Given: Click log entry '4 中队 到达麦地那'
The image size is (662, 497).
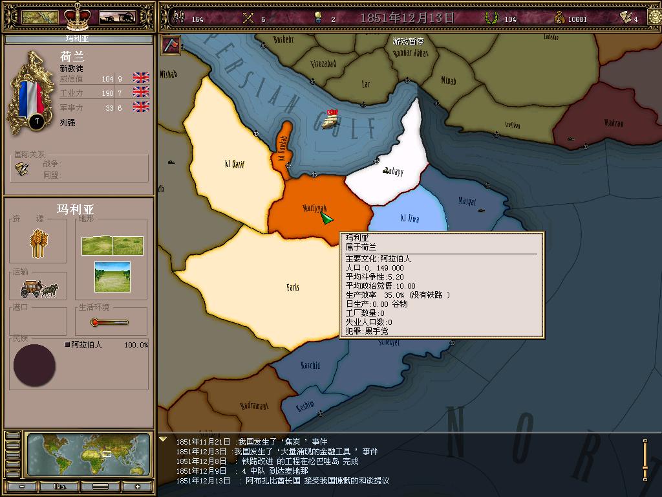Looking at the screenshot, I should click(x=242, y=471).
